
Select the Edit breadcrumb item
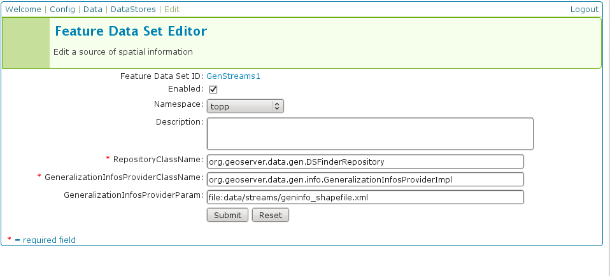tap(172, 10)
